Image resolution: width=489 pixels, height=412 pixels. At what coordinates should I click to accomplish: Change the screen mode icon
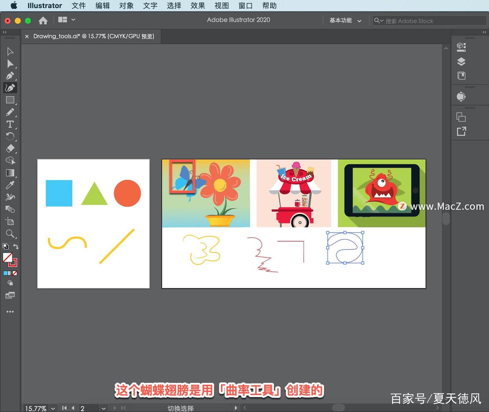click(x=10, y=295)
